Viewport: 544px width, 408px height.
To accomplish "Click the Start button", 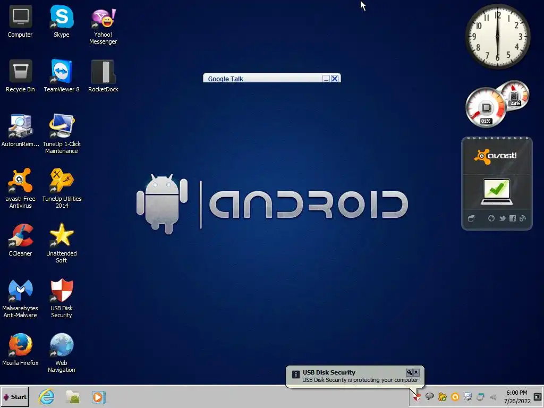I will pyautogui.click(x=14, y=396).
